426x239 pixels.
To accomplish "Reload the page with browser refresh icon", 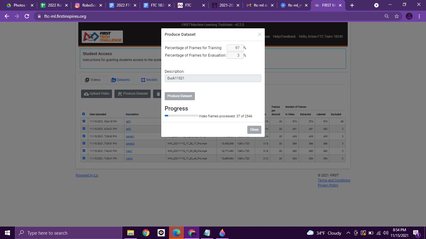I will [x=27, y=16].
